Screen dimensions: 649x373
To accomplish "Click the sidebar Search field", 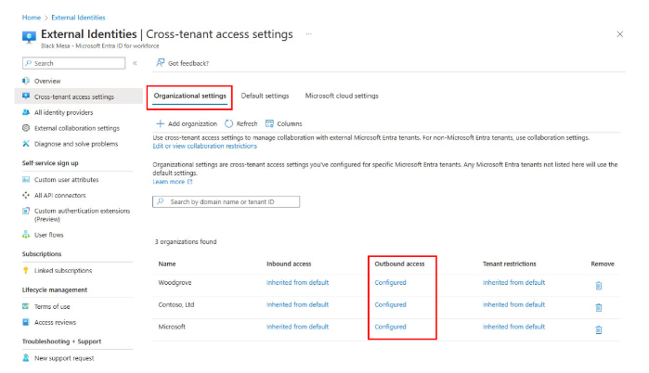I will tap(73, 63).
